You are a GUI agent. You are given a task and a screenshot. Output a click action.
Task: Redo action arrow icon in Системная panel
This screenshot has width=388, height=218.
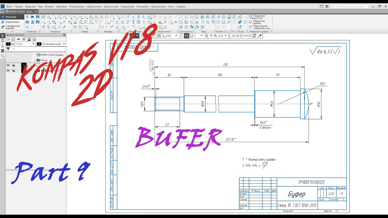(32, 27)
